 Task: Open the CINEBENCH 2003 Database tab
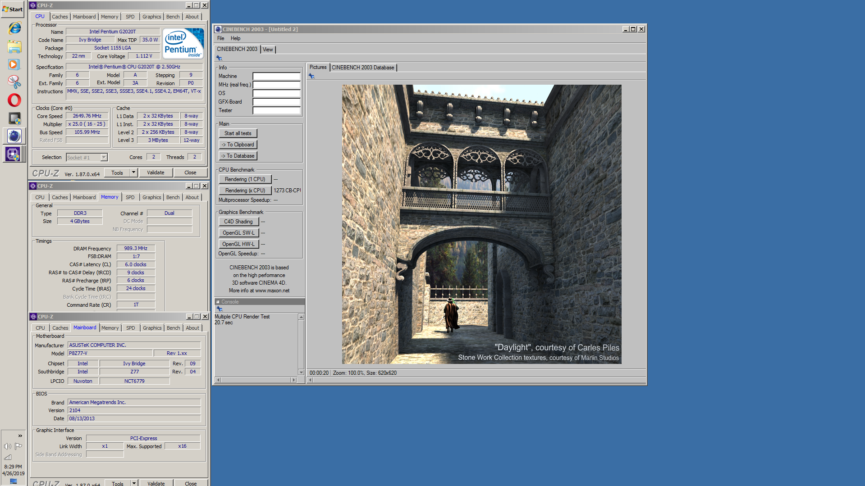point(363,68)
